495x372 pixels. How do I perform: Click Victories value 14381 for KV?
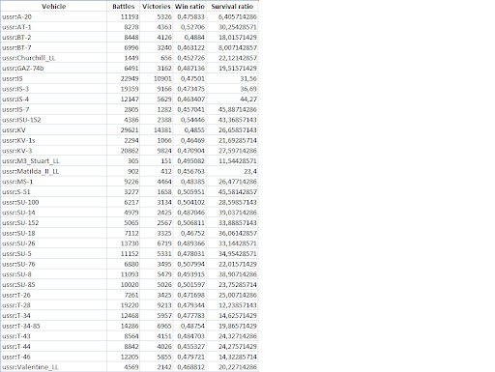(162, 130)
